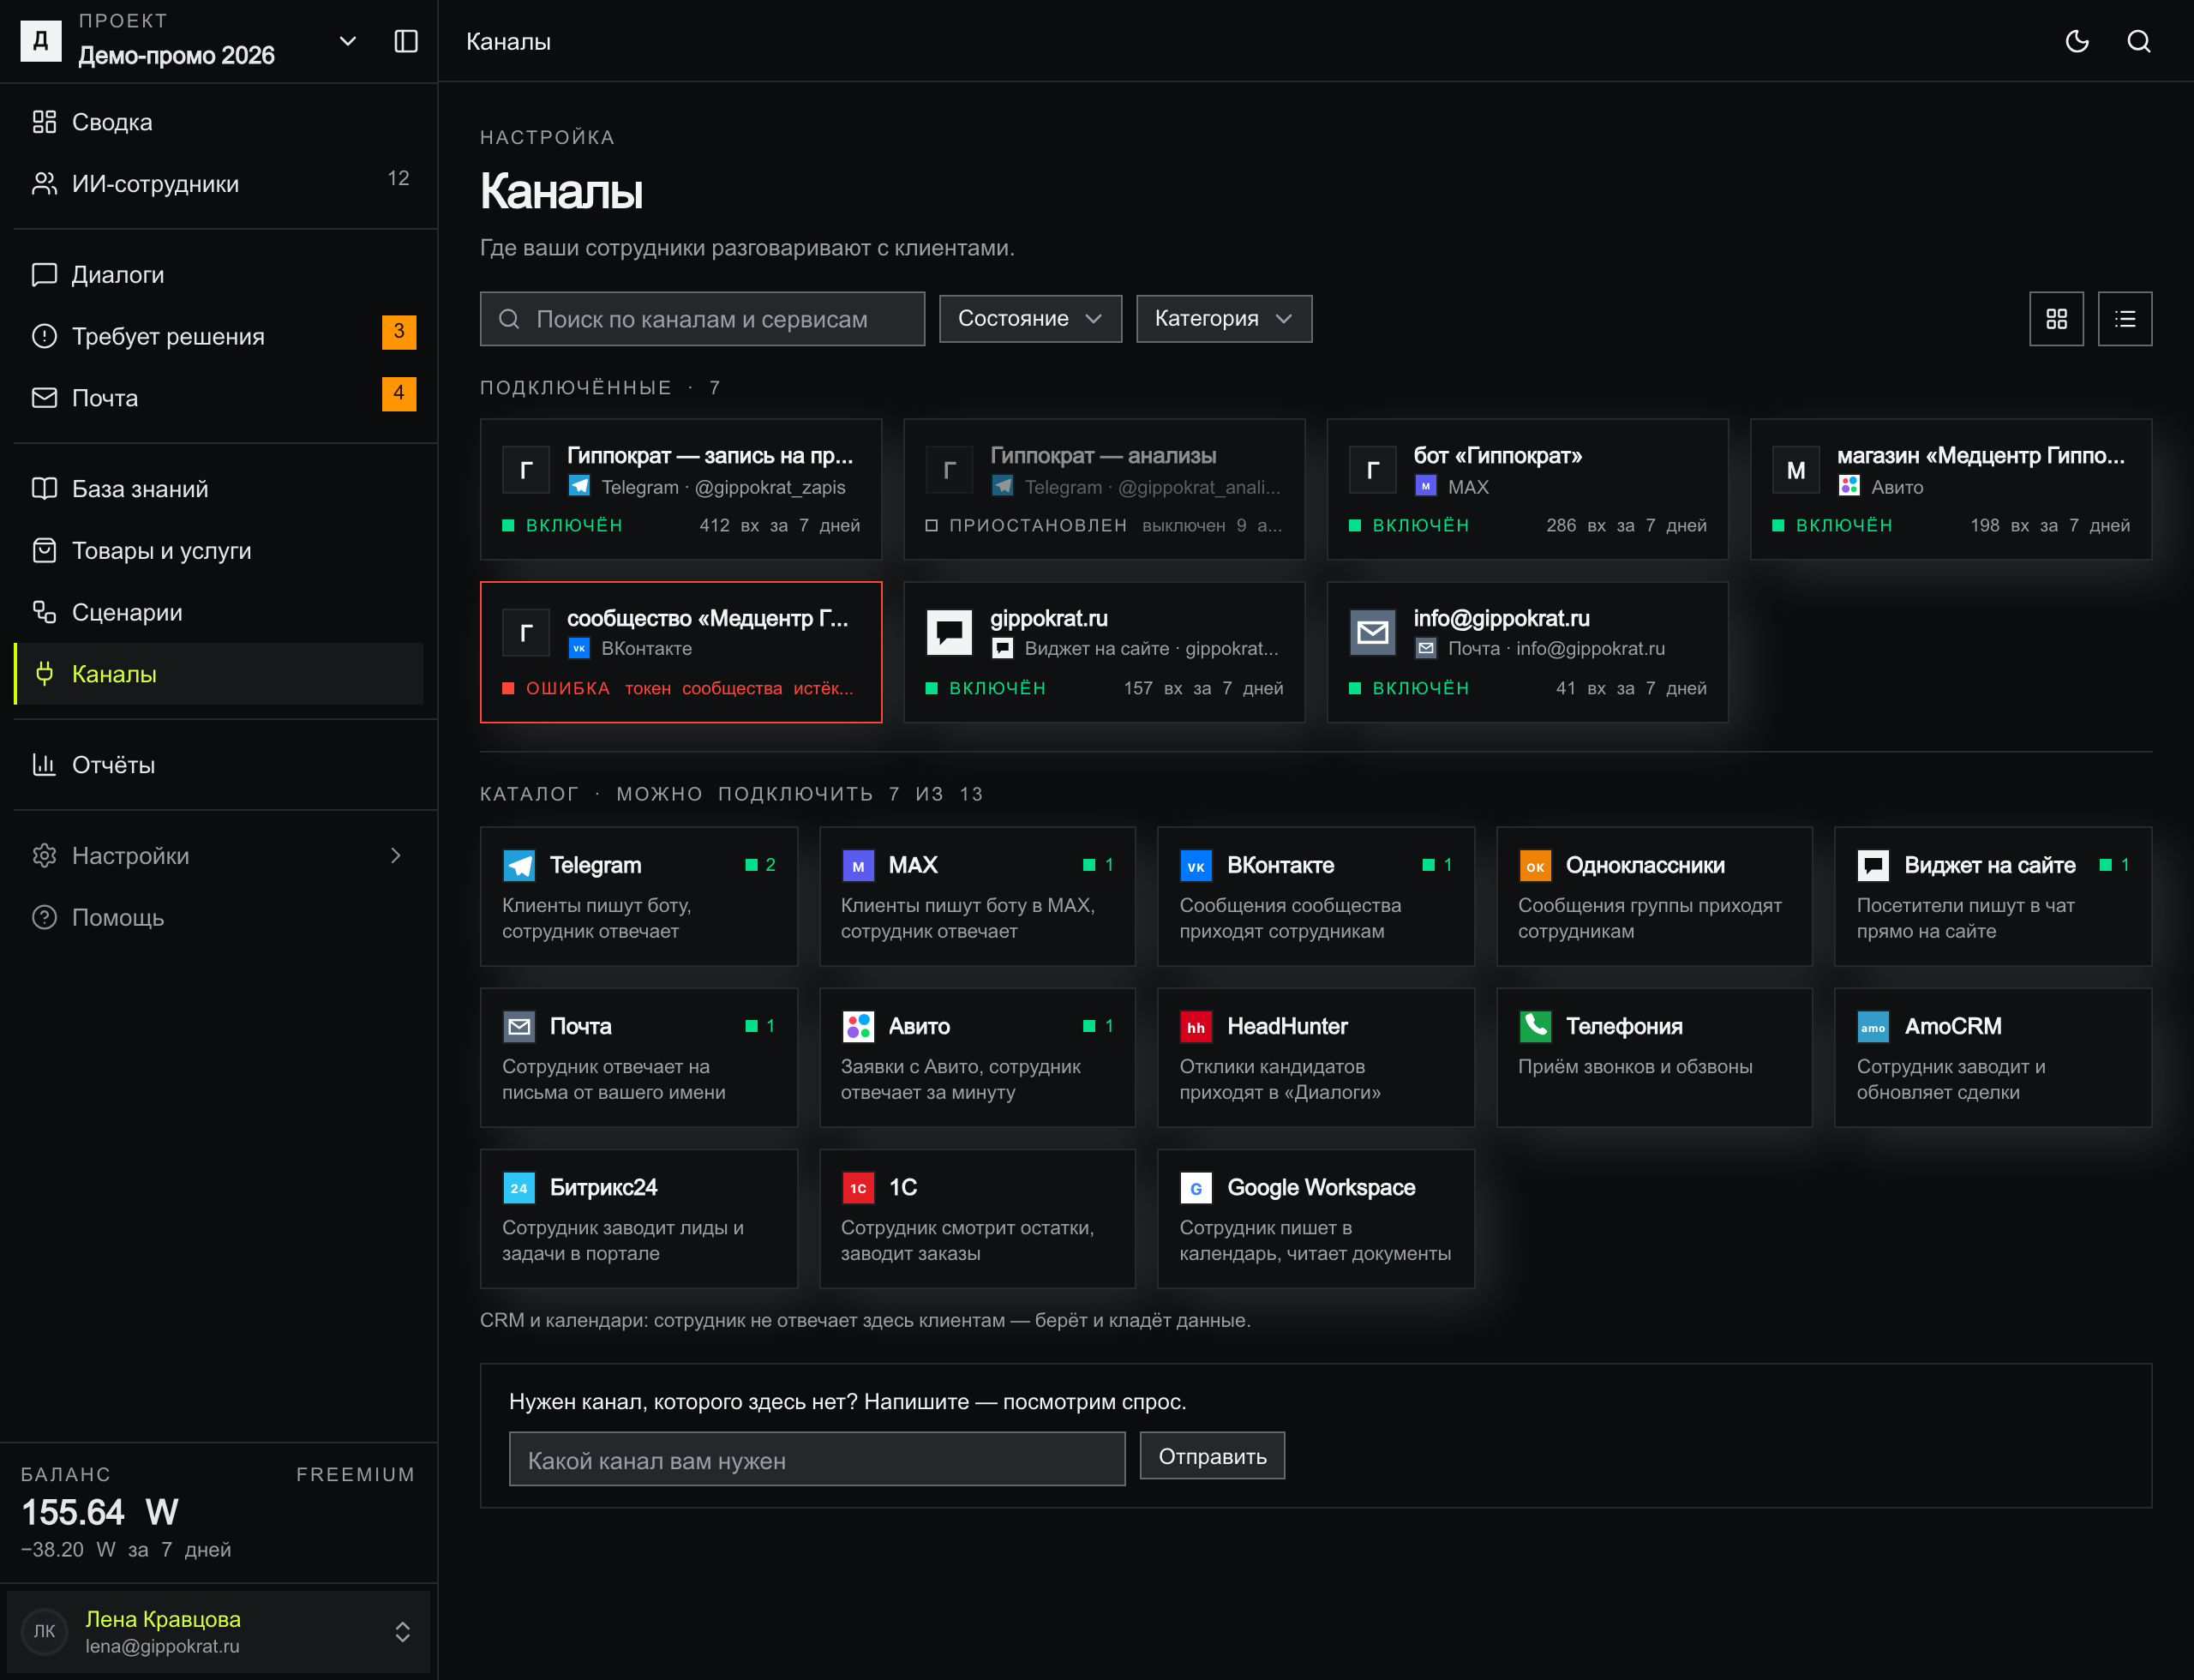
Task: Click the Каналы plug icon
Action: (x=45, y=674)
